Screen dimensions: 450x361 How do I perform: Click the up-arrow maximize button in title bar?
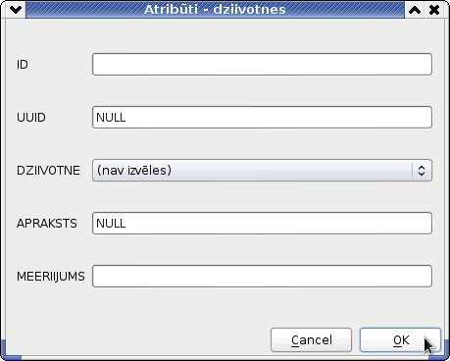click(415, 10)
